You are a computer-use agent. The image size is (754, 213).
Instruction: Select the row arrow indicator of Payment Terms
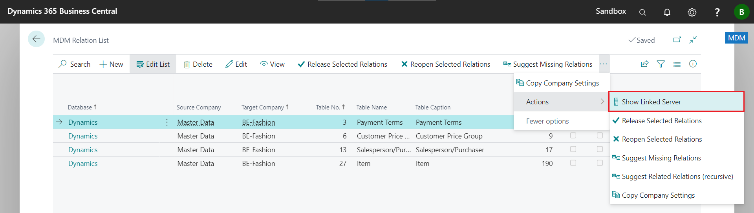coord(59,122)
